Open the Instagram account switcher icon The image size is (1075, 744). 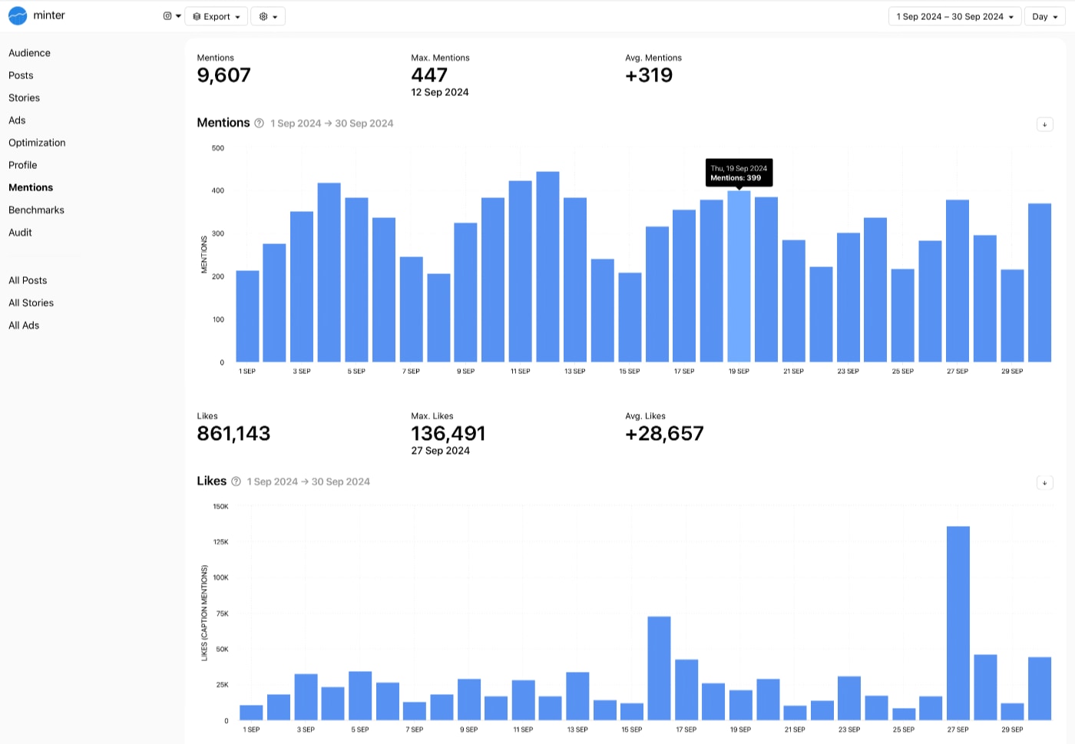172,16
